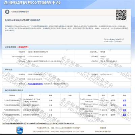The height and width of the screenshot is (135, 135).
Task: Click the 邮政编码 field label
Action: click(94, 57)
